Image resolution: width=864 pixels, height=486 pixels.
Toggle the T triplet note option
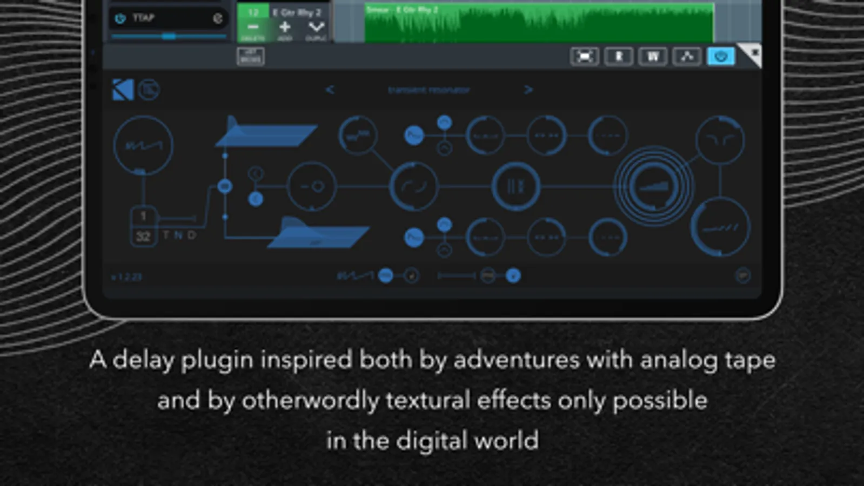pos(166,235)
